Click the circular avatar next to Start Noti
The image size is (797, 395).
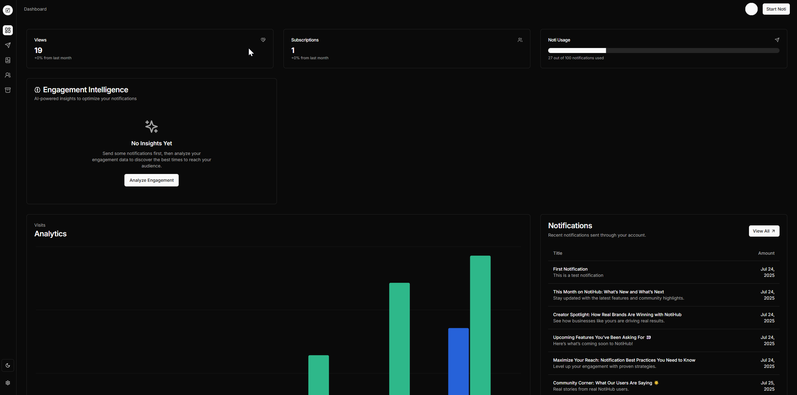pyautogui.click(x=751, y=9)
